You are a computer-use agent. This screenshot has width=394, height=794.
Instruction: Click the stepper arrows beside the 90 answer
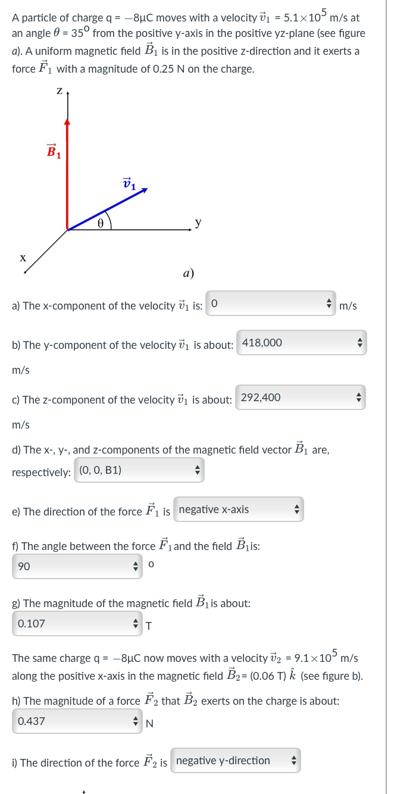pyautogui.click(x=136, y=566)
